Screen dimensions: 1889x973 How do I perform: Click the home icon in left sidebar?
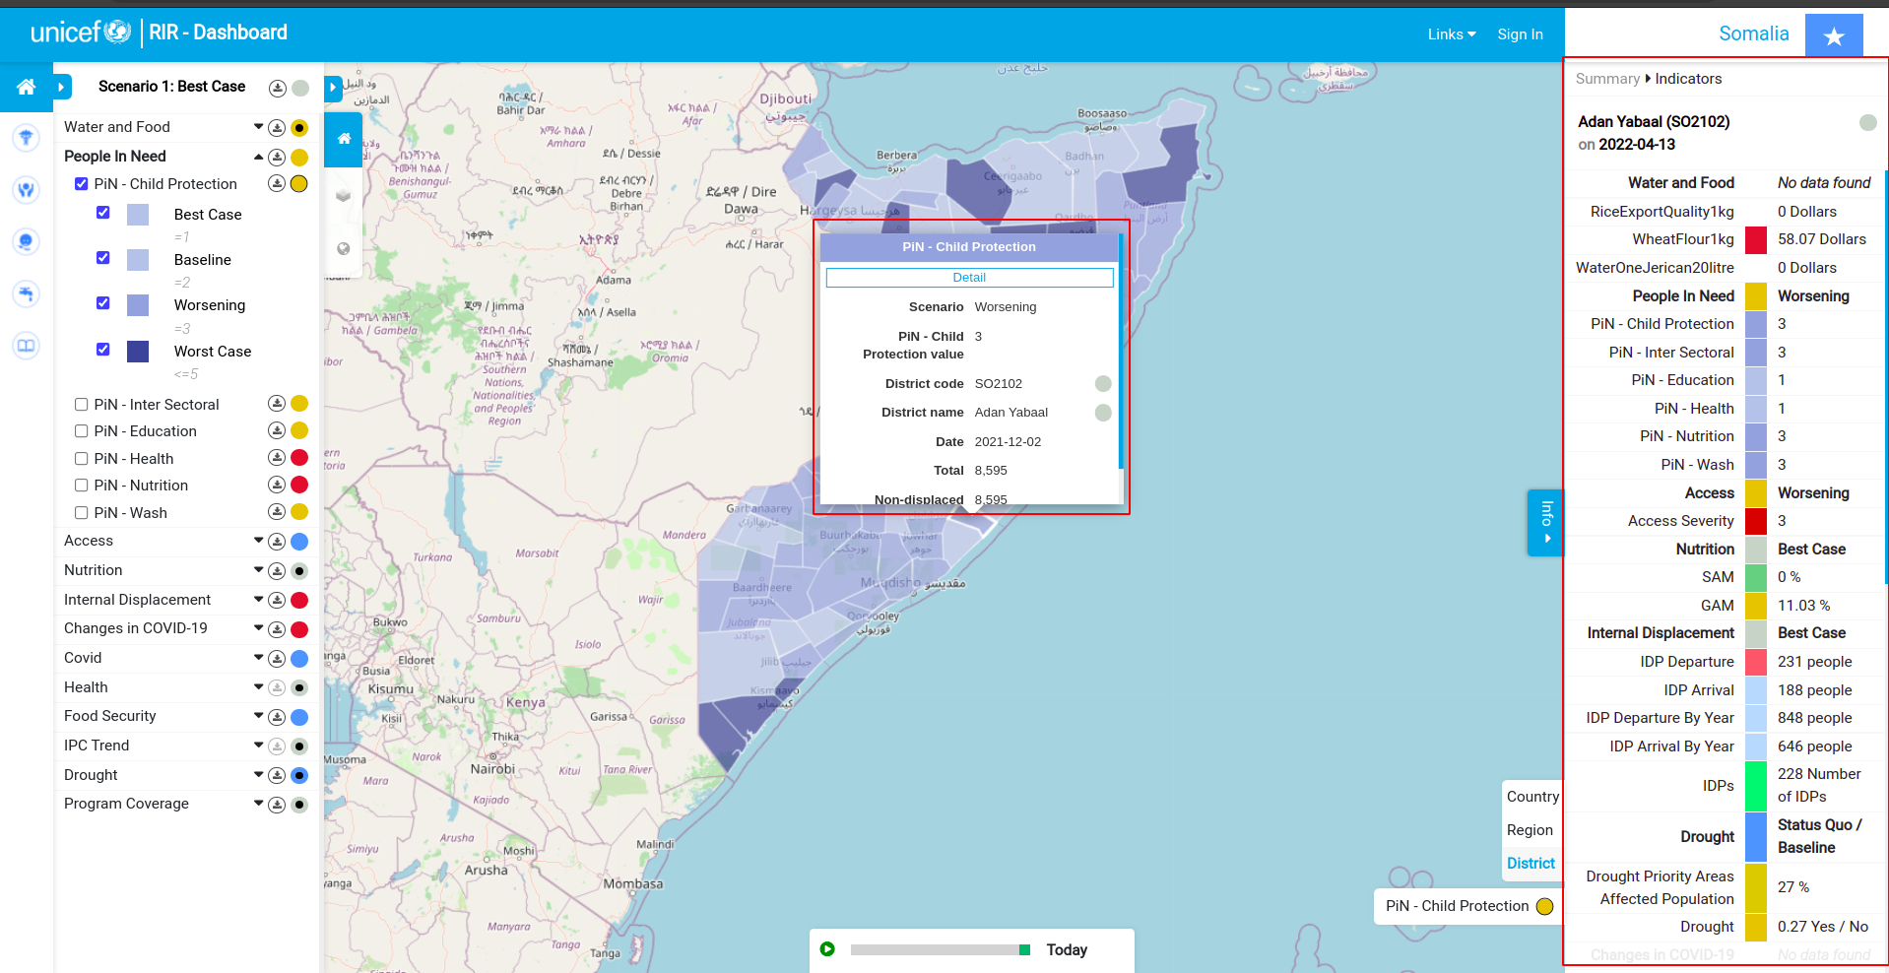[27, 87]
